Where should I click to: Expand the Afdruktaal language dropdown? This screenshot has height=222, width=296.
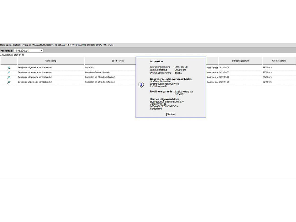coord(29,51)
